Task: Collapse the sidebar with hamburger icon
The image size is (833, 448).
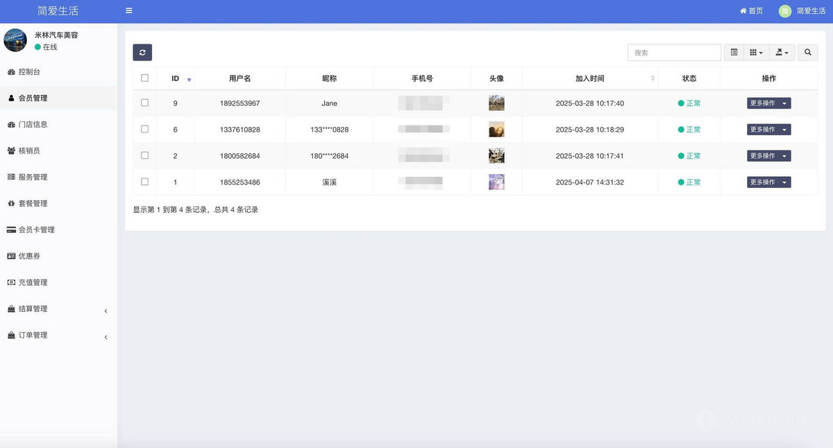Action: (128, 10)
